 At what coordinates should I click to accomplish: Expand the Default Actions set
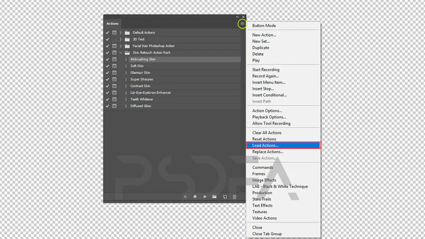pyautogui.click(x=121, y=33)
